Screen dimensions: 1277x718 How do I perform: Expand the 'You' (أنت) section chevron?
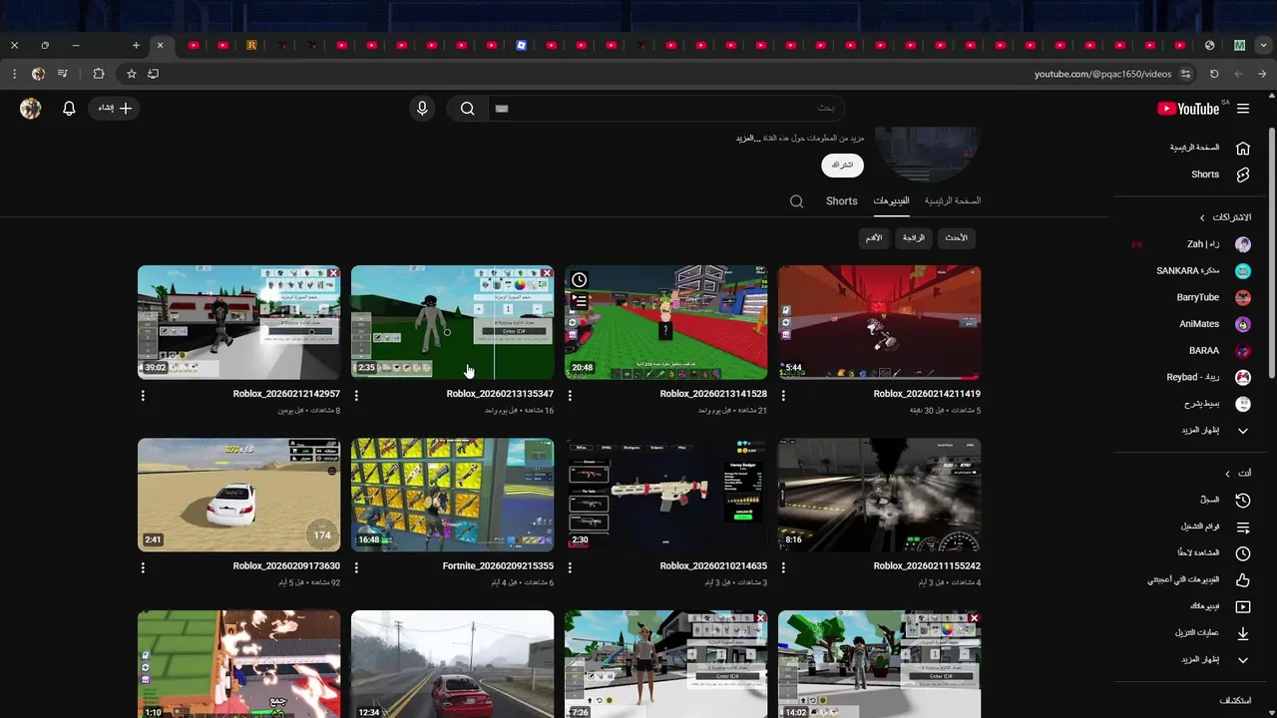point(1227,474)
